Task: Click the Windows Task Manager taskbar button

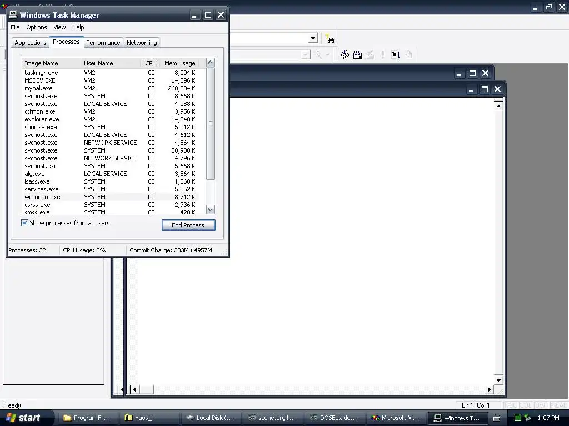Action: click(457, 418)
